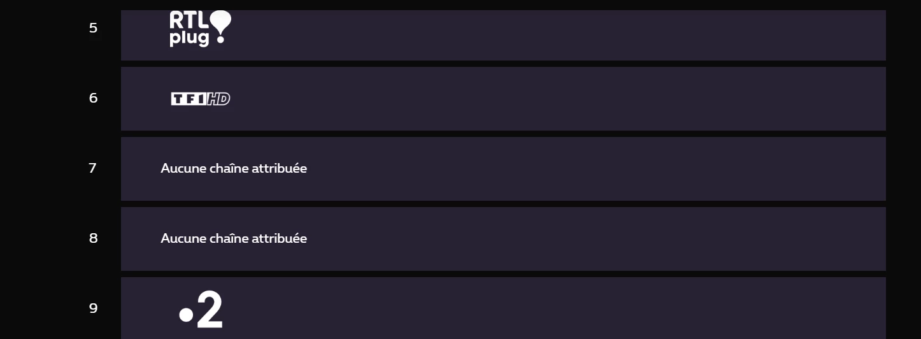Click position number 8
The height and width of the screenshot is (339, 921).
click(93, 239)
